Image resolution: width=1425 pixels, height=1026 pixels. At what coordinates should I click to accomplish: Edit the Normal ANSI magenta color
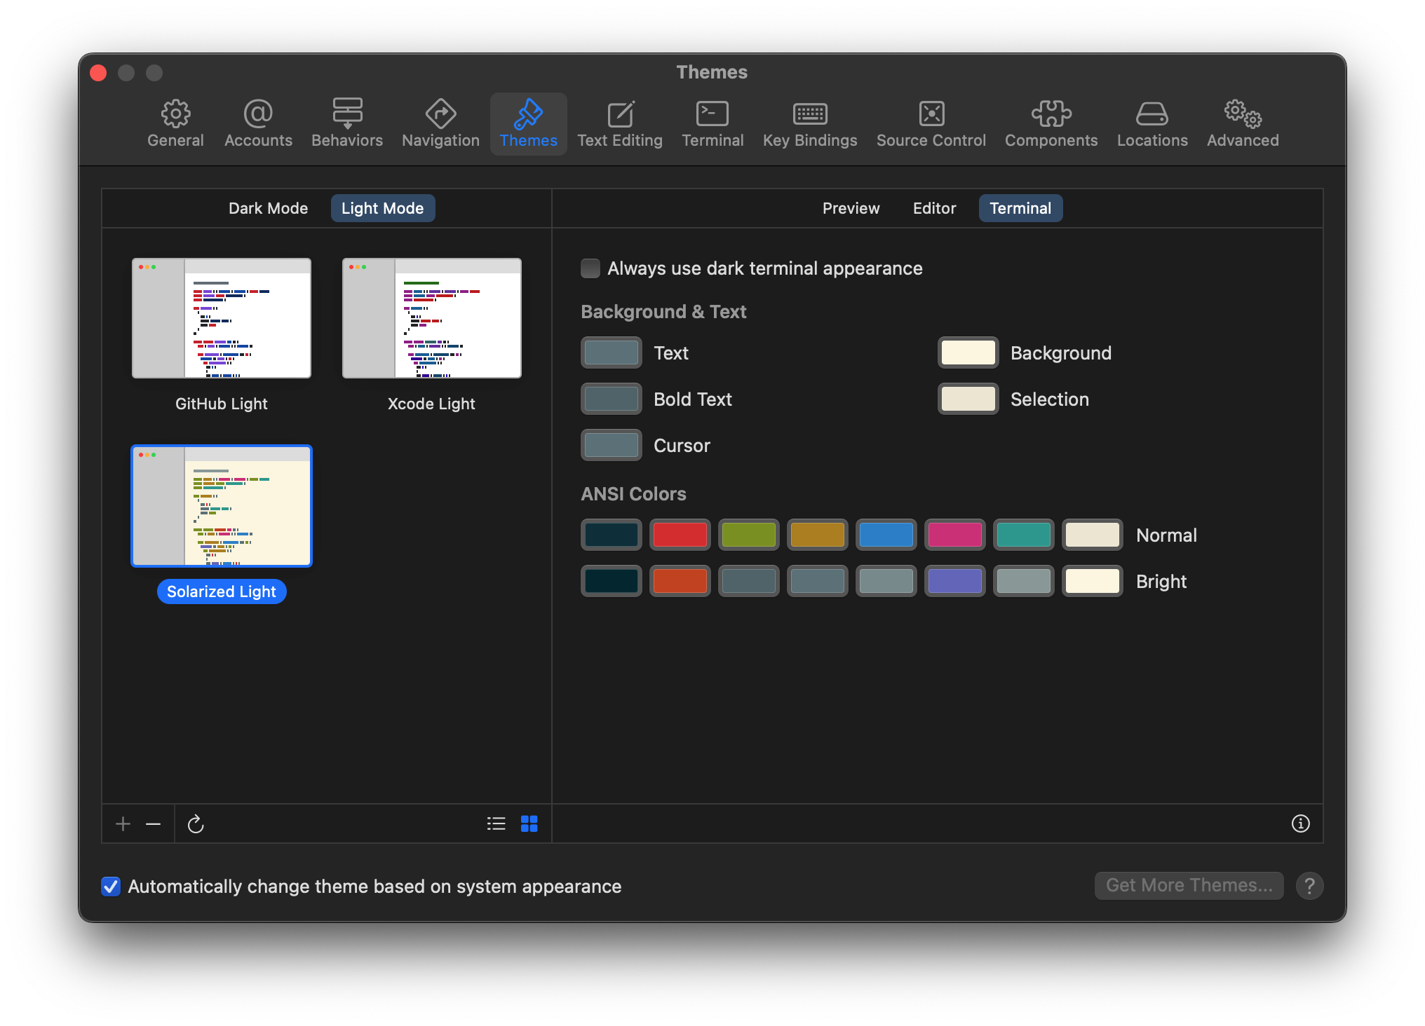954,535
